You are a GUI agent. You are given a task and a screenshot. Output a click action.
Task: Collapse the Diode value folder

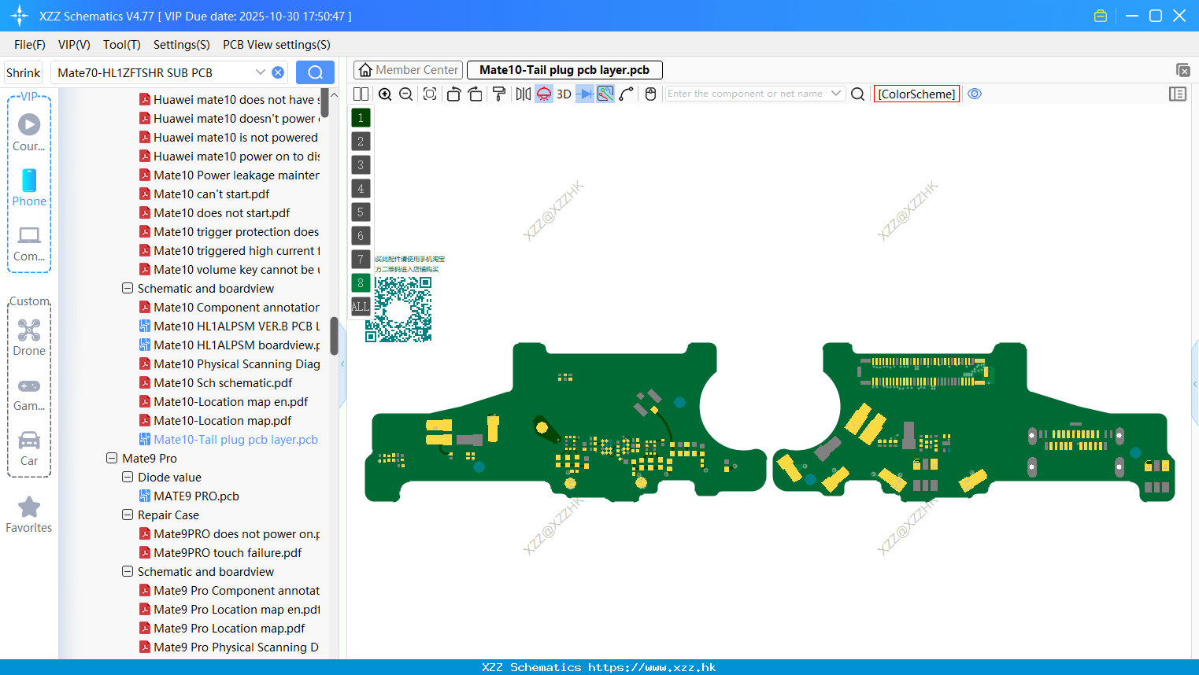128,477
